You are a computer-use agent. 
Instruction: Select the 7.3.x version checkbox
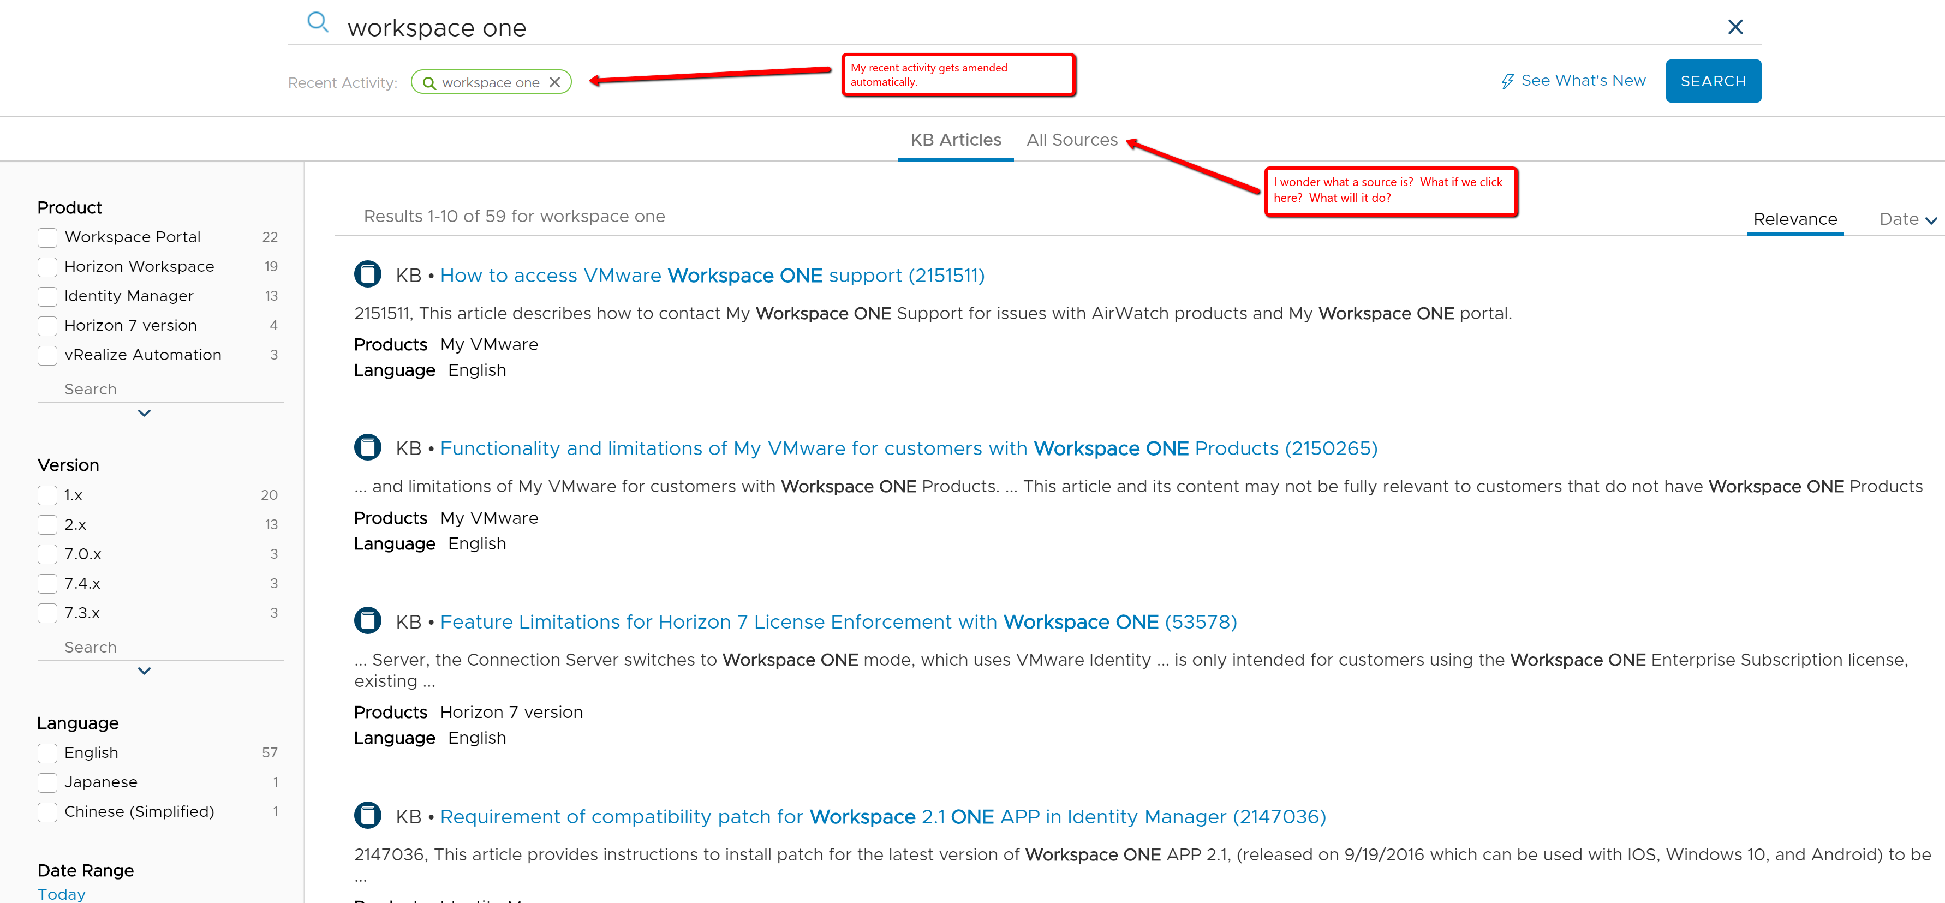click(x=47, y=614)
